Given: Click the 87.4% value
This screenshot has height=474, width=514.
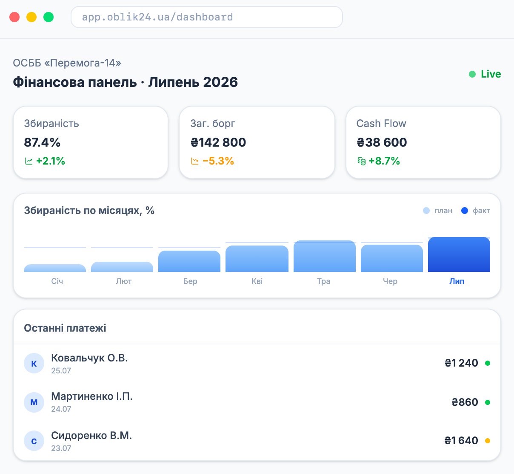Looking at the screenshot, I should pyautogui.click(x=43, y=142).
